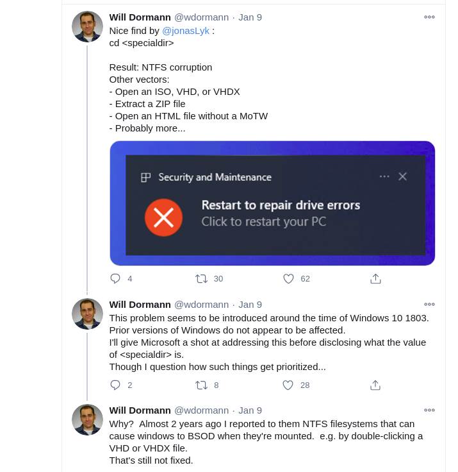Like the tweet with 28 likes
This screenshot has width=458, height=472.
[x=288, y=385]
